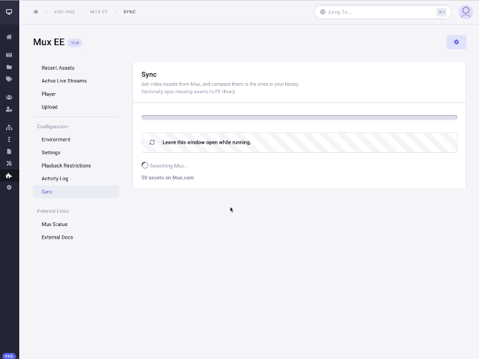Go to MUX EE in the breadcrumb

[x=98, y=12]
